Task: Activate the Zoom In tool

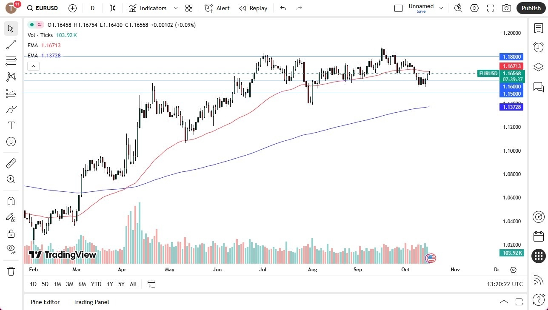Action: [11, 179]
